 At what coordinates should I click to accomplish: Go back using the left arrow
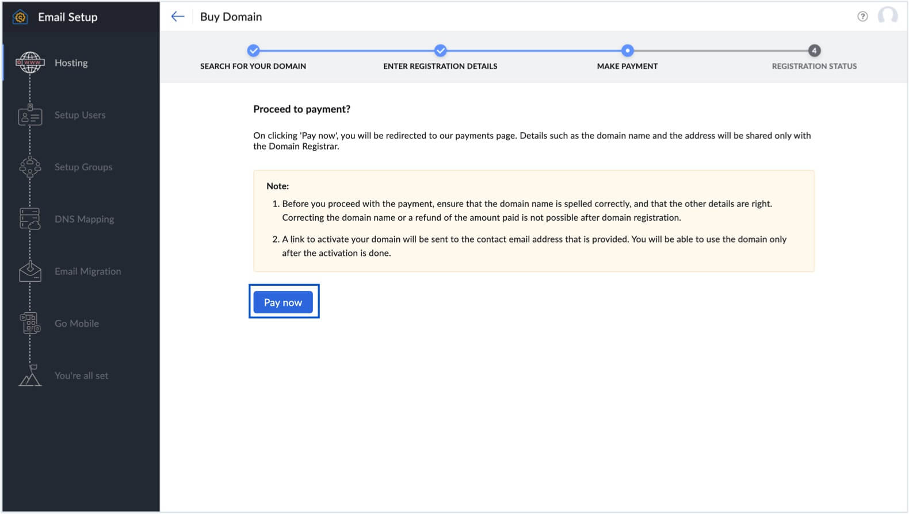click(x=178, y=17)
